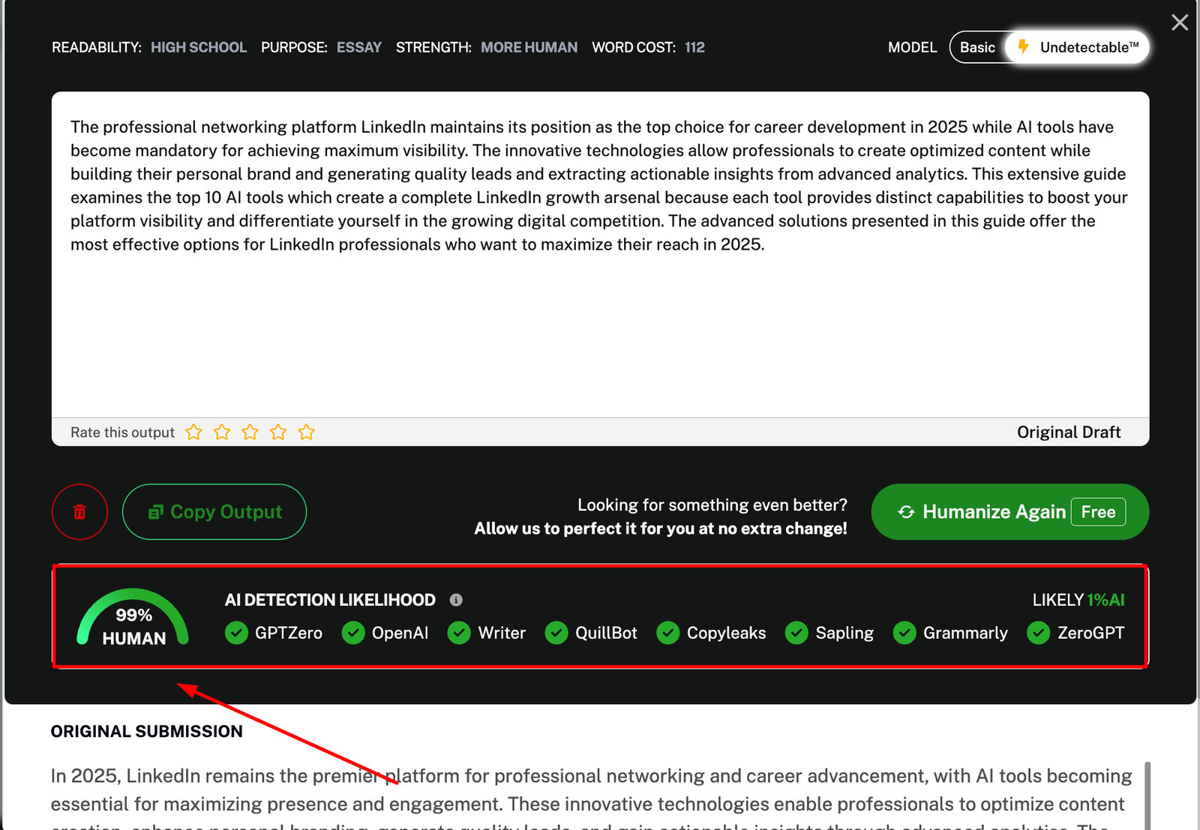1200x830 pixels.
Task: Click the third rating star
Action: [250, 432]
